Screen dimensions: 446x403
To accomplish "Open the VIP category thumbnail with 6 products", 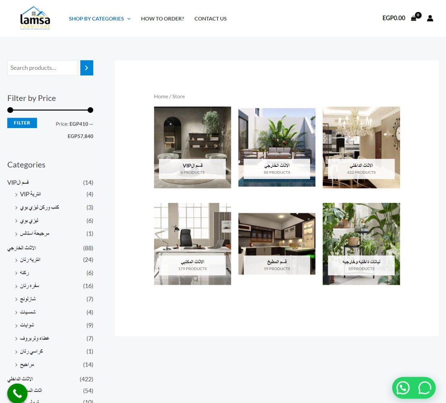I will pos(192,147).
